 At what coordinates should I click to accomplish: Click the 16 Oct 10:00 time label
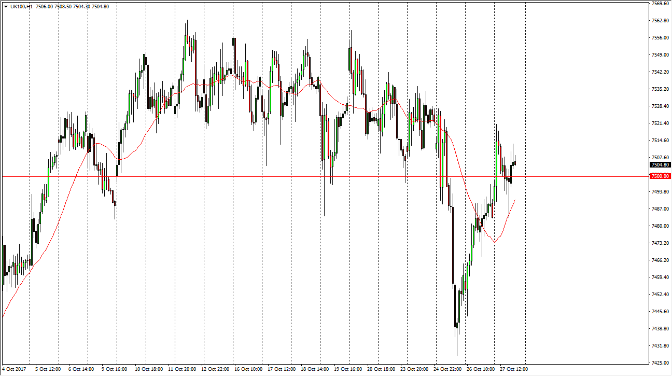click(249, 369)
